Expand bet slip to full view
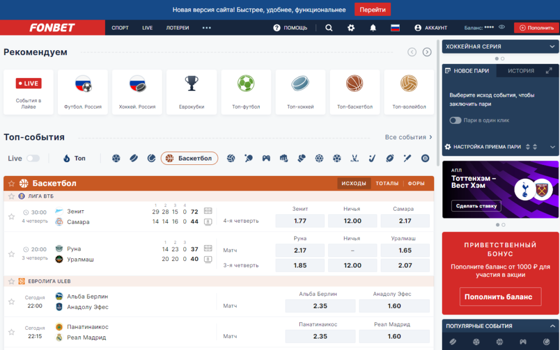 pos(549,70)
